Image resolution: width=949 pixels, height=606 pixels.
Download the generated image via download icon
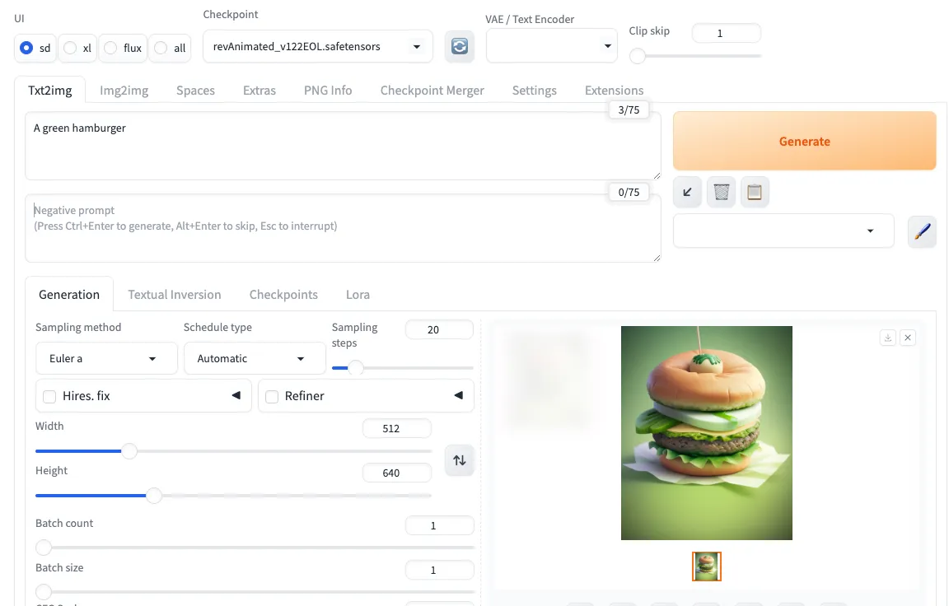click(888, 338)
